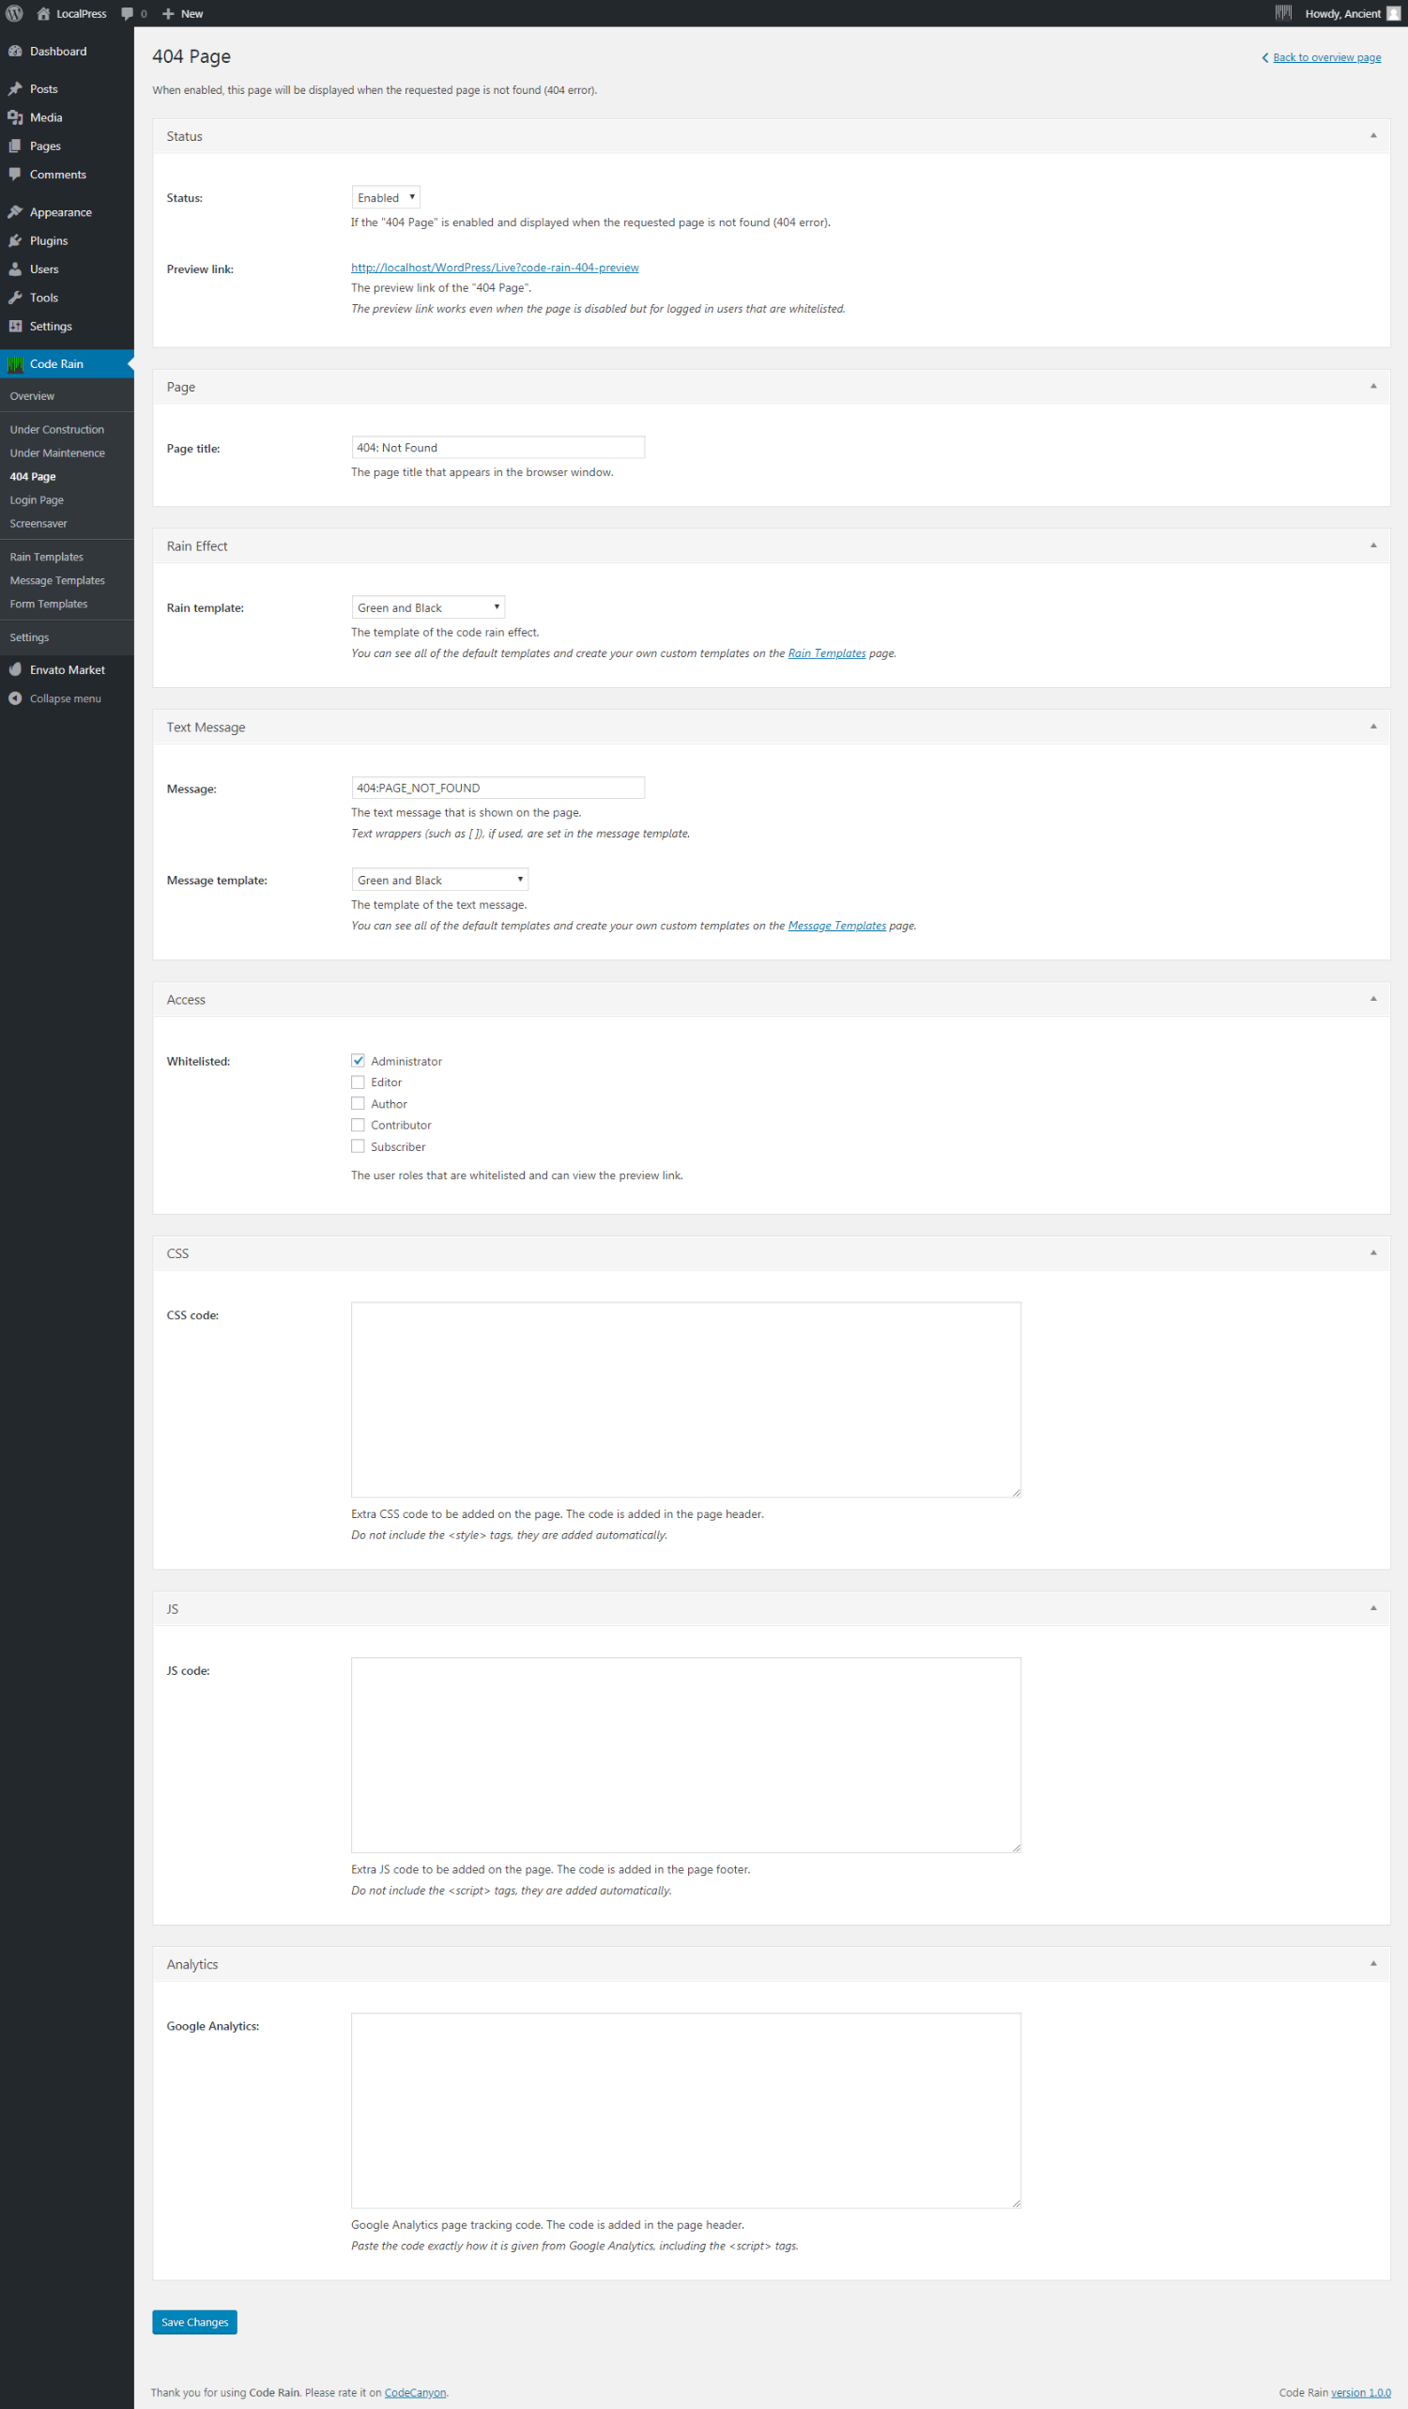The height and width of the screenshot is (2409, 1408).
Task: Open the 404 preview link
Action: point(494,268)
